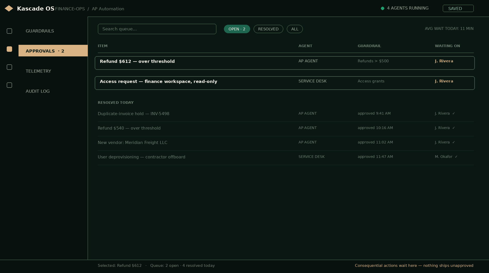Click SERVICE DESK on deprovisioning row
The width and height of the screenshot is (489, 273).
tap(311, 157)
